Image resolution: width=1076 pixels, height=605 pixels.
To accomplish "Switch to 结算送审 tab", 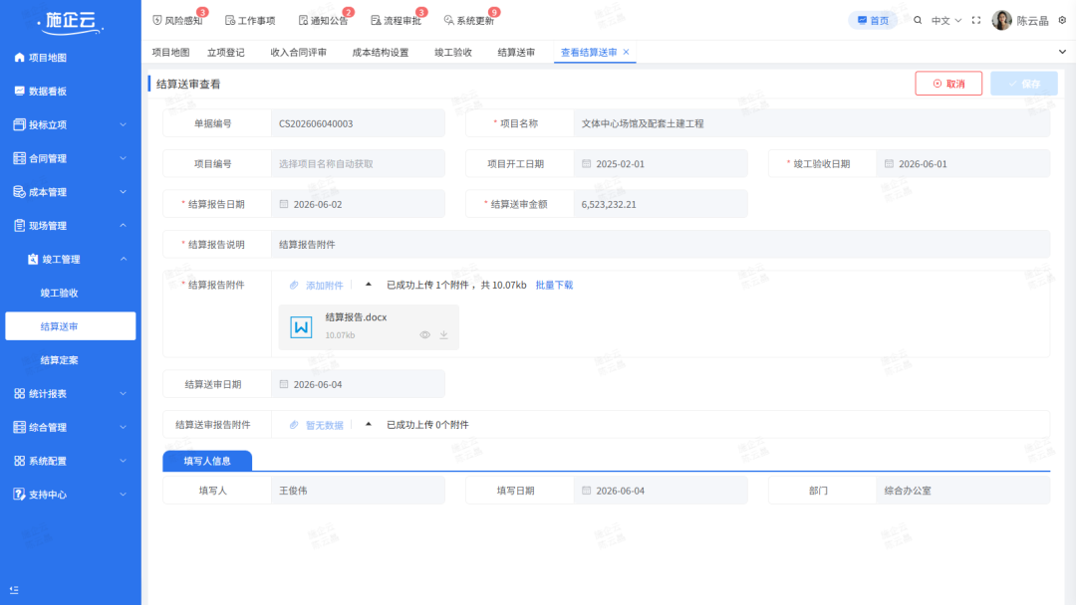I will (516, 52).
